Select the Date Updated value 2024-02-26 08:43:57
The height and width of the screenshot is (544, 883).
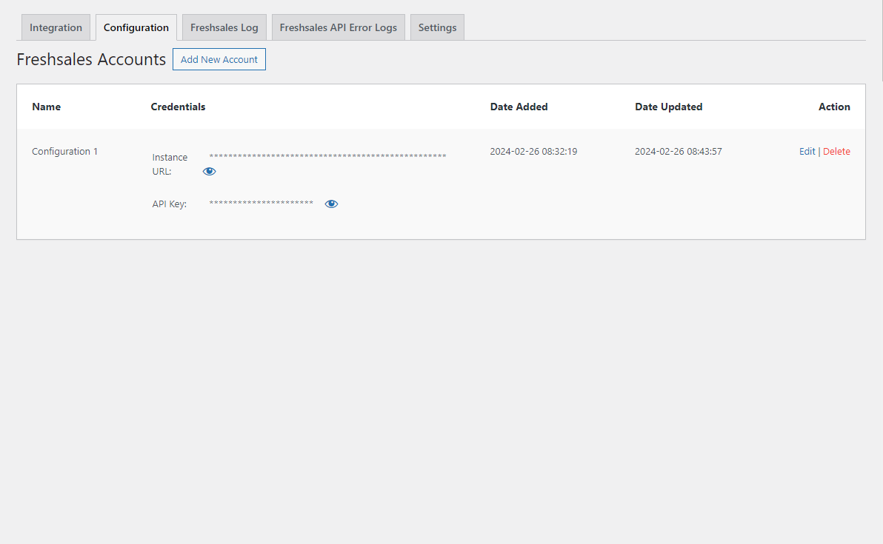click(678, 151)
